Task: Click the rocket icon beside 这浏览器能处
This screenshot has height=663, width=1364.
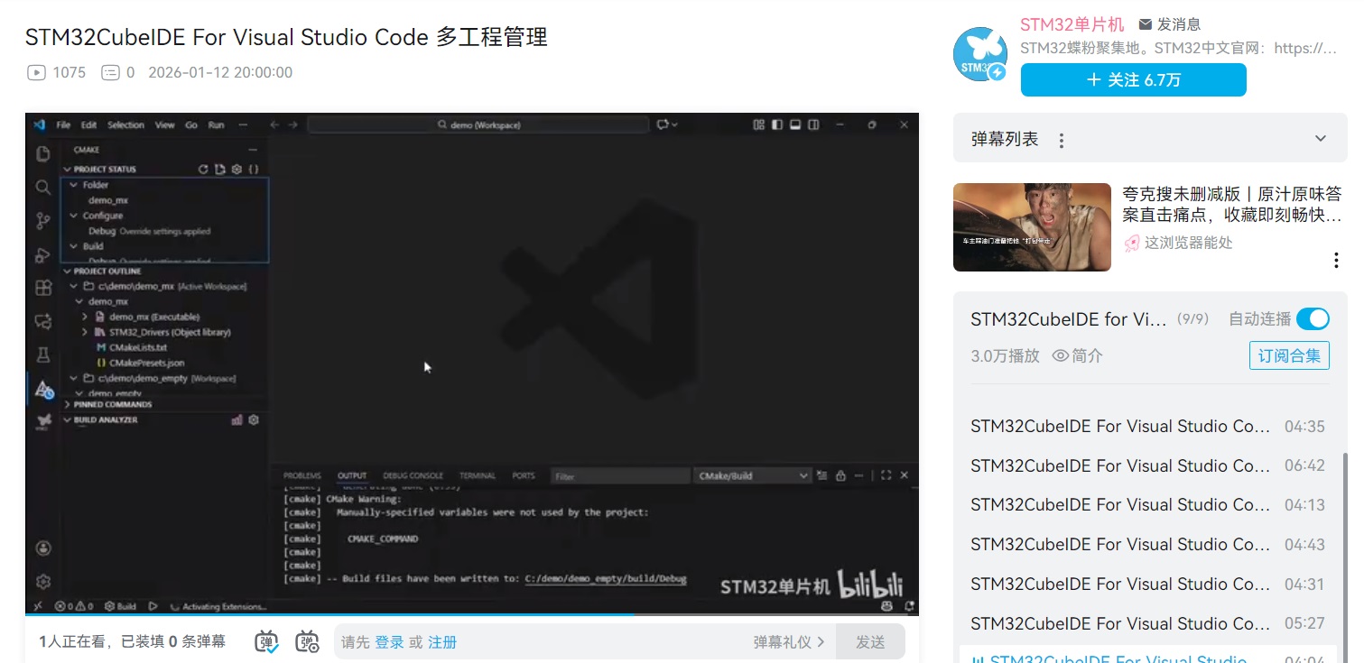Action: click(1131, 243)
